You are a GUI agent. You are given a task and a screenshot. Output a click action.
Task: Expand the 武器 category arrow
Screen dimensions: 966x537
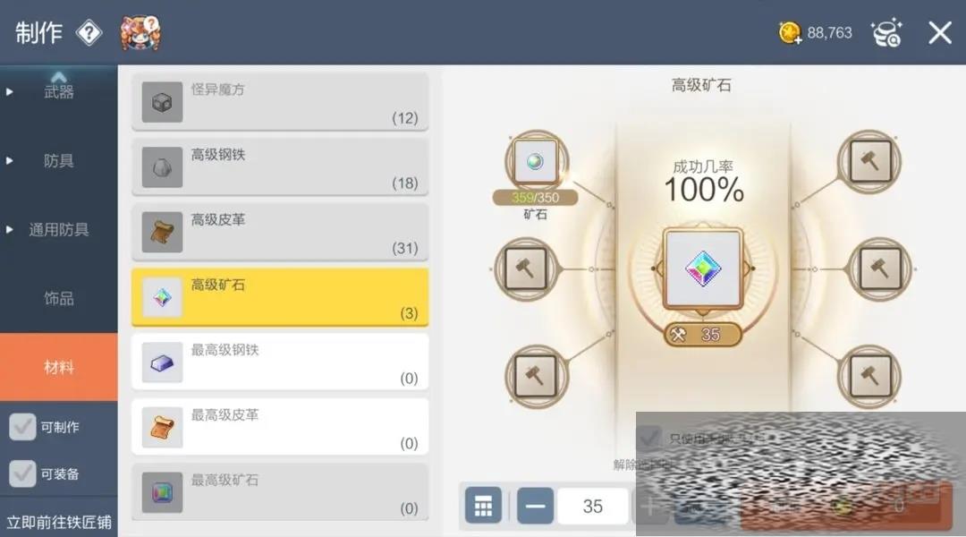tap(9, 92)
